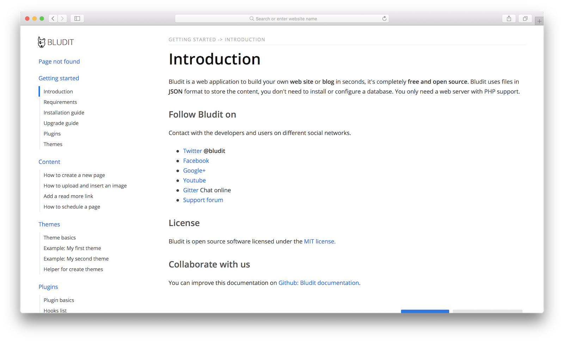Click the reload page icon

(x=384, y=19)
